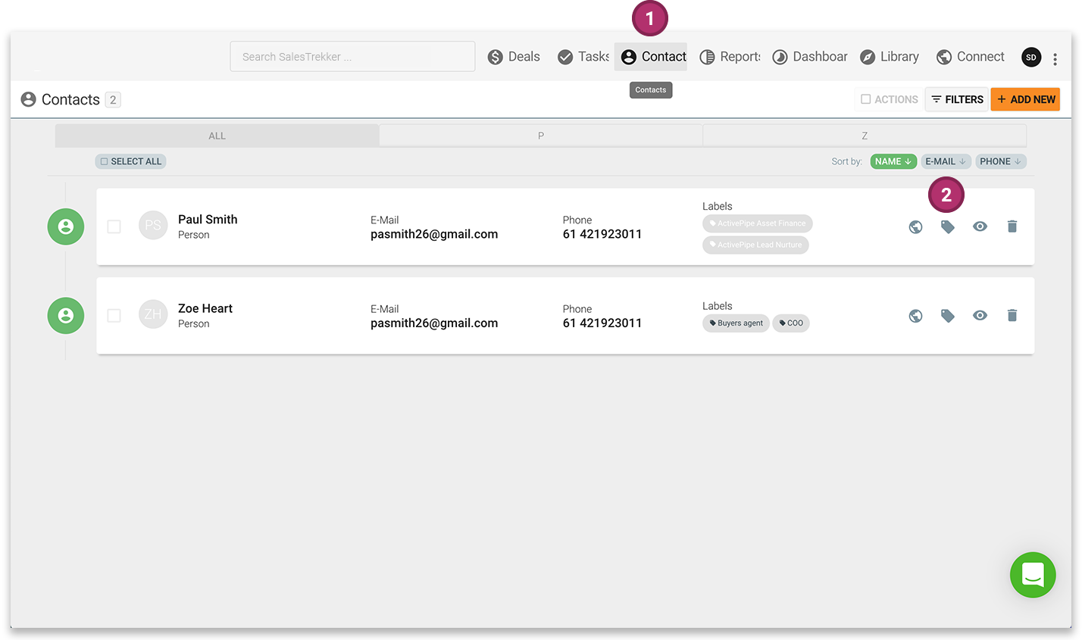Click the ZH avatar circle
This screenshot has height=640, width=1082.
tap(153, 314)
